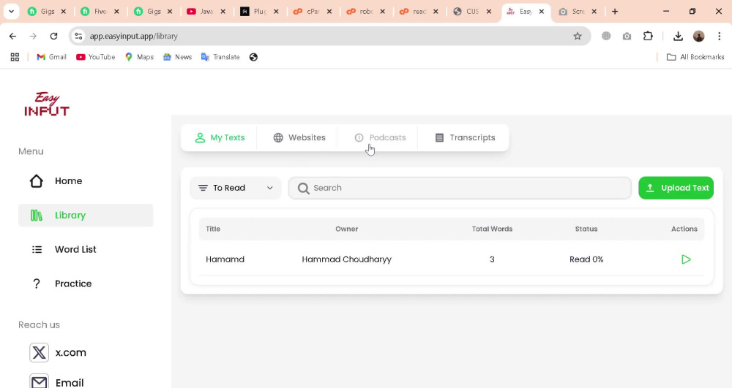
Task: Open the Podcasts tab
Action: click(x=380, y=137)
